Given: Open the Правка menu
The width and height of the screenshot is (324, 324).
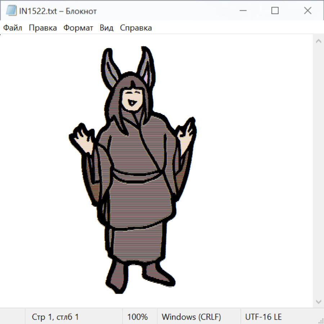Looking at the screenshot, I should click(x=42, y=28).
